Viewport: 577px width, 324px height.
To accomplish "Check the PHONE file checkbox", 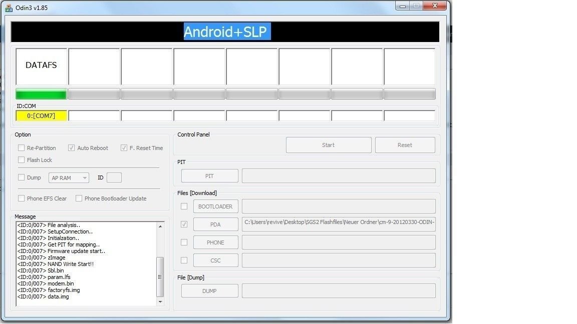I will pos(184,242).
